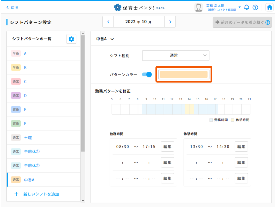The width and height of the screenshot is (276, 207).
Task: Select the 土曜 shift pattern
Action: point(28,138)
